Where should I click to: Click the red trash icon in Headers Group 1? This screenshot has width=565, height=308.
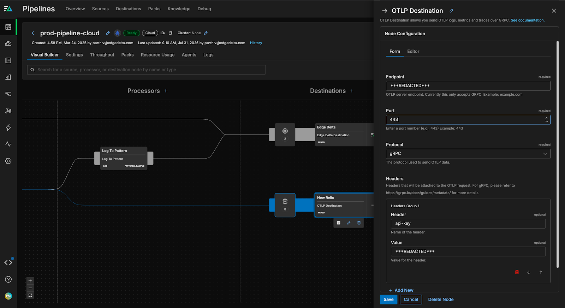pos(517,272)
